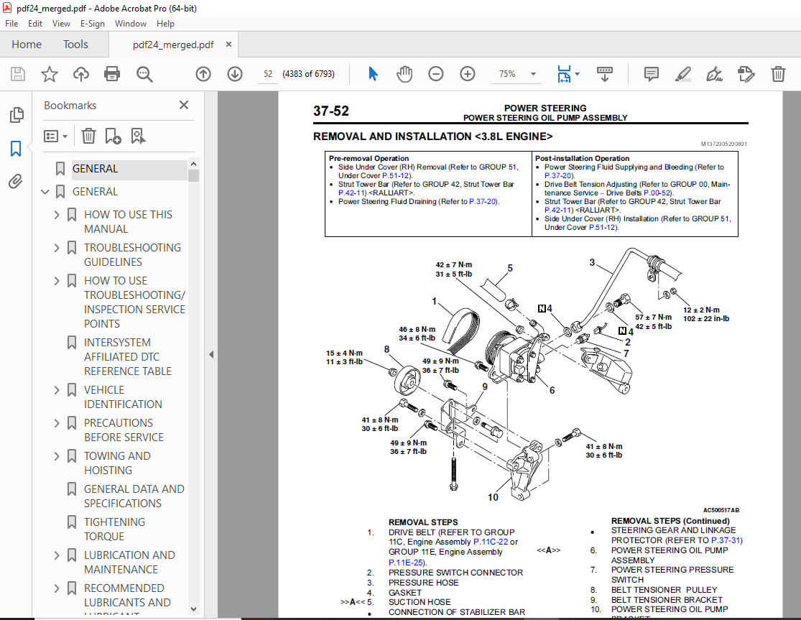The image size is (801, 620).
Task: Switch to the Tools tab
Action: coord(75,45)
